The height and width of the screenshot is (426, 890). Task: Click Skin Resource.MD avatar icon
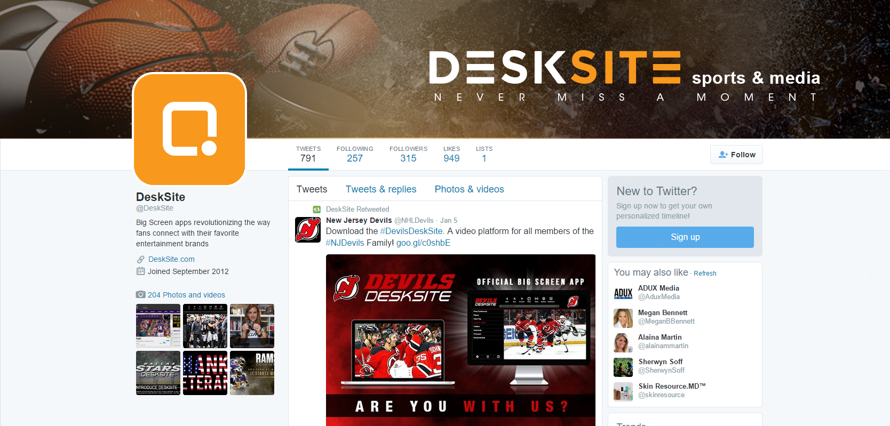623,391
